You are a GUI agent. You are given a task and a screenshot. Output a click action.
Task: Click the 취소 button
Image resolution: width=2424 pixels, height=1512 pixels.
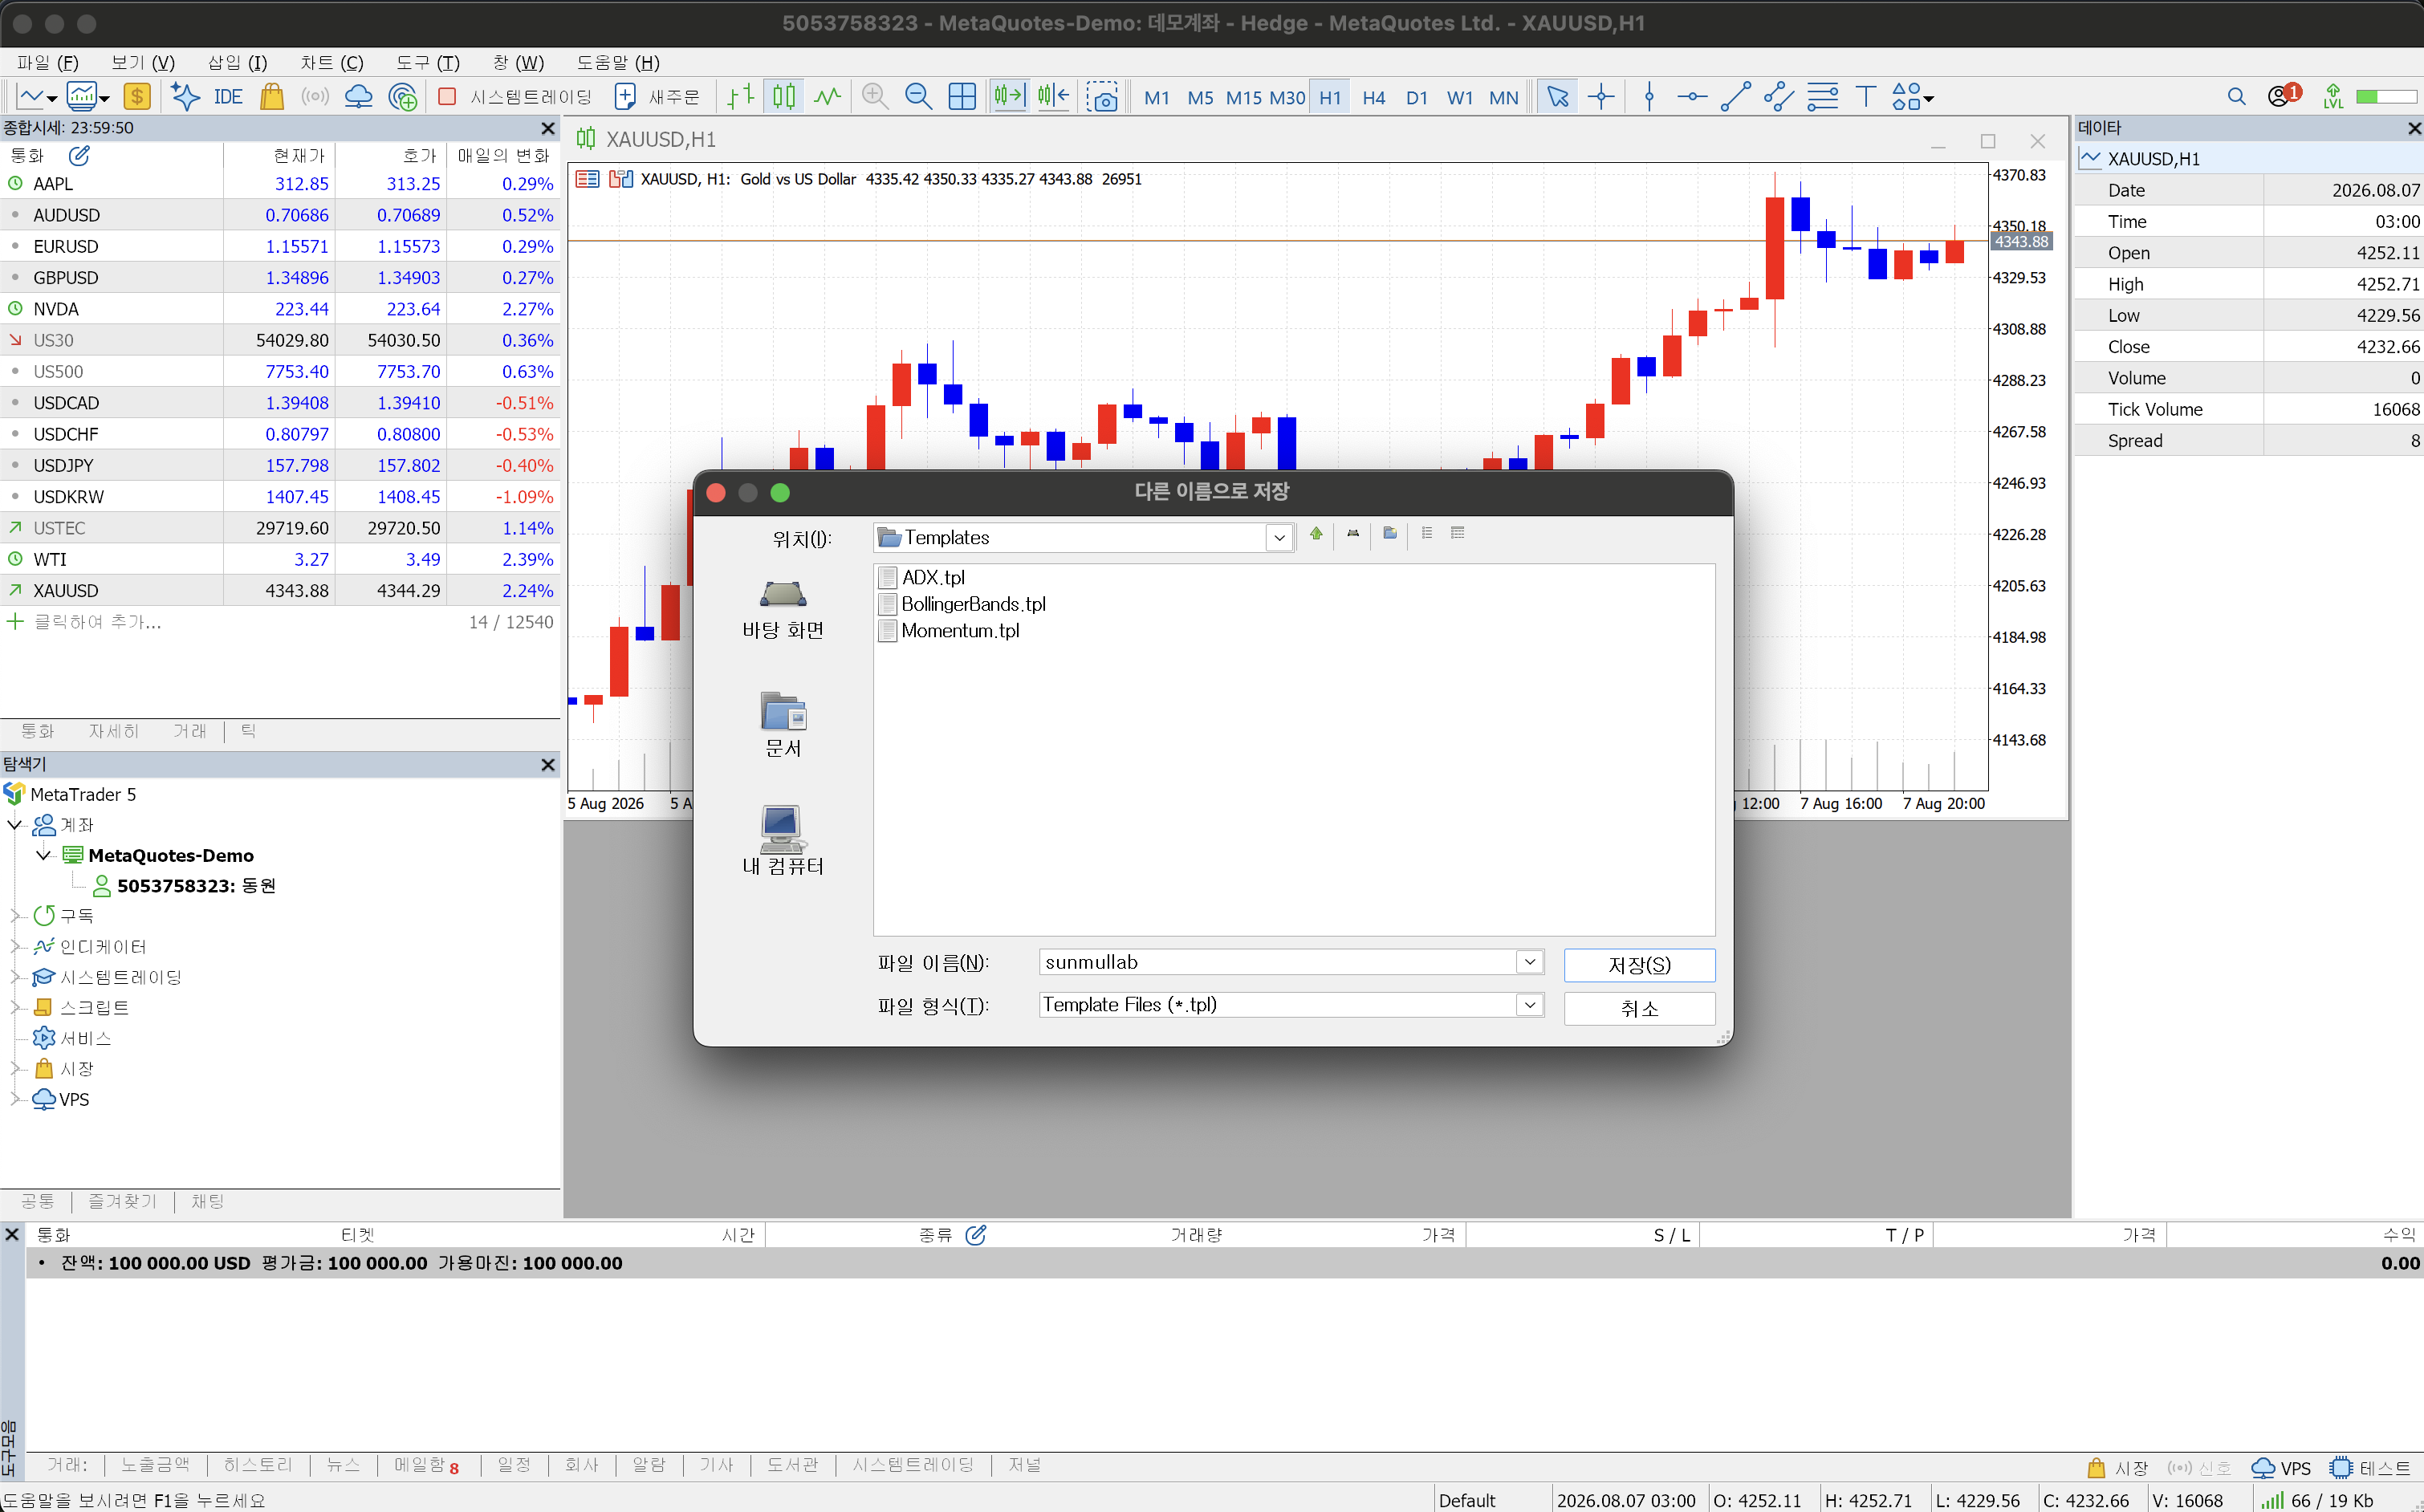(1639, 1008)
